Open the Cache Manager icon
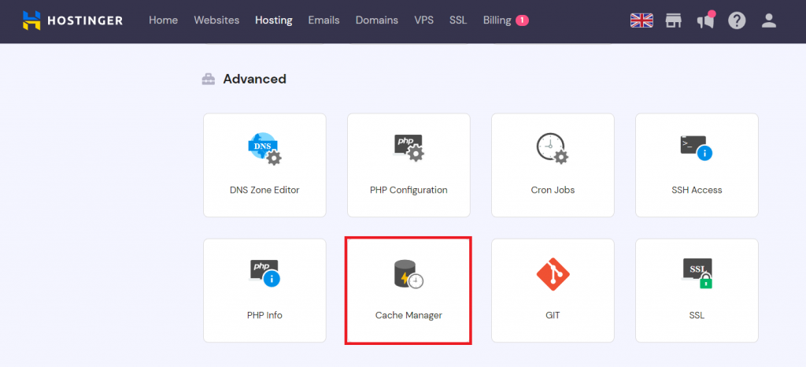Image resolution: width=806 pixels, height=367 pixels. (409, 273)
